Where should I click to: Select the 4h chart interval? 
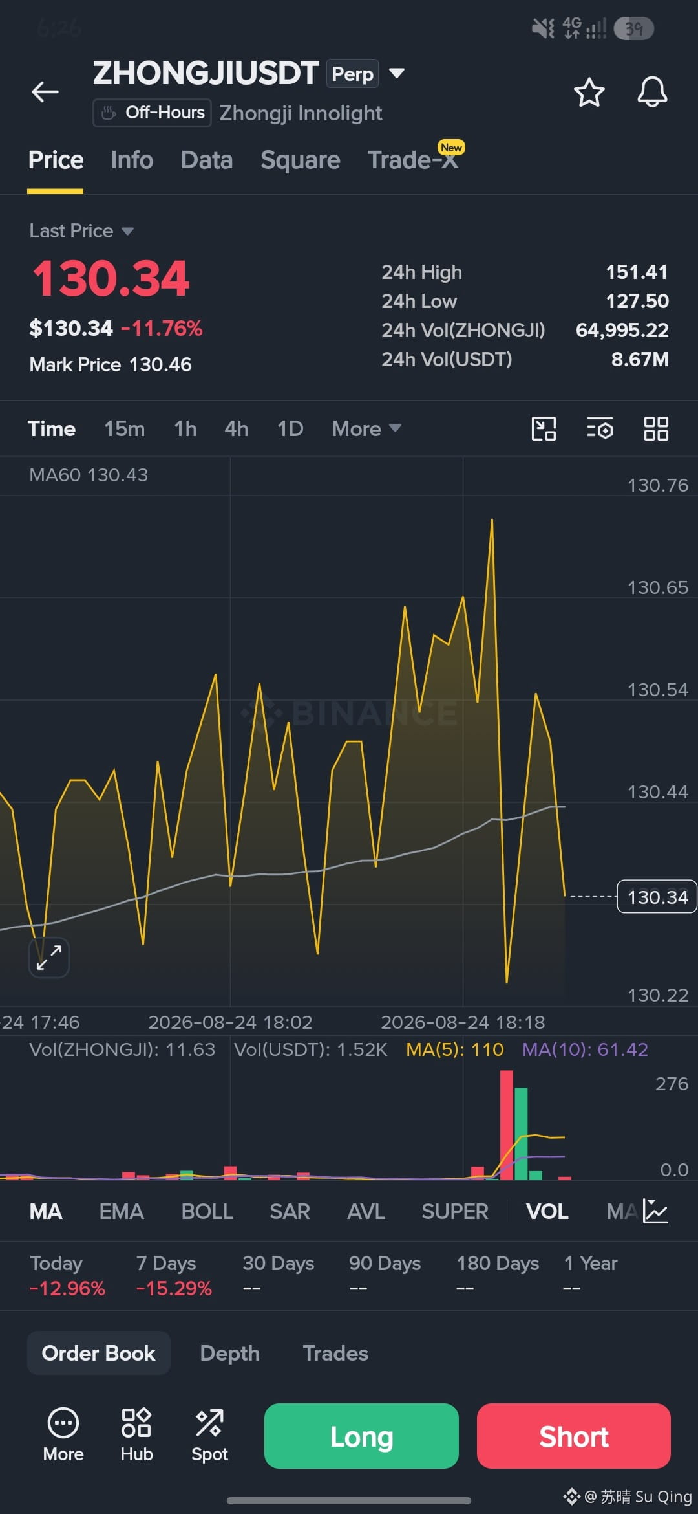pyautogui.click(x=237, y=428)
